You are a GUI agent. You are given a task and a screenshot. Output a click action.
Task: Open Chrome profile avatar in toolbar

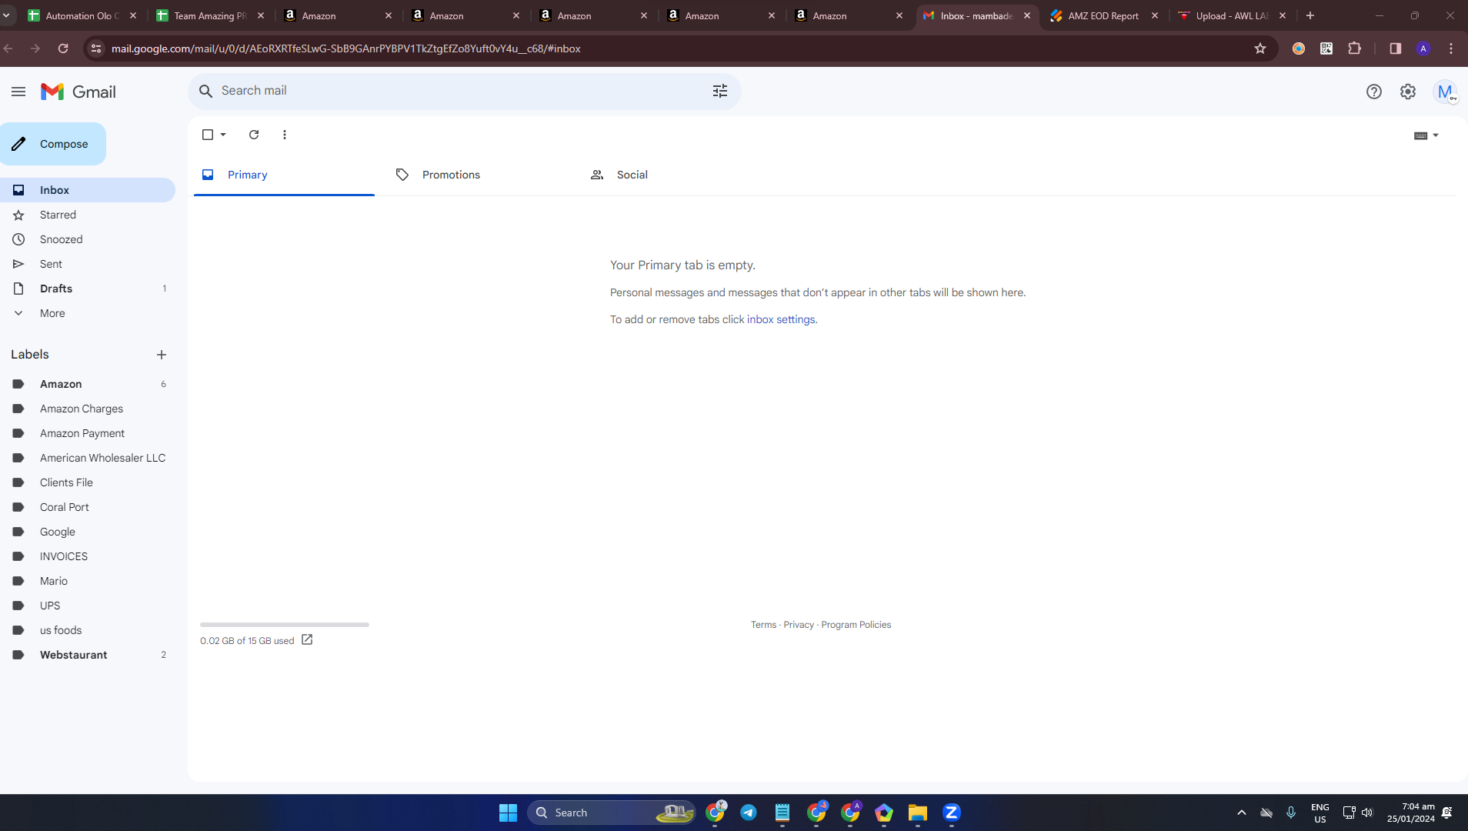click(1423, 48)
